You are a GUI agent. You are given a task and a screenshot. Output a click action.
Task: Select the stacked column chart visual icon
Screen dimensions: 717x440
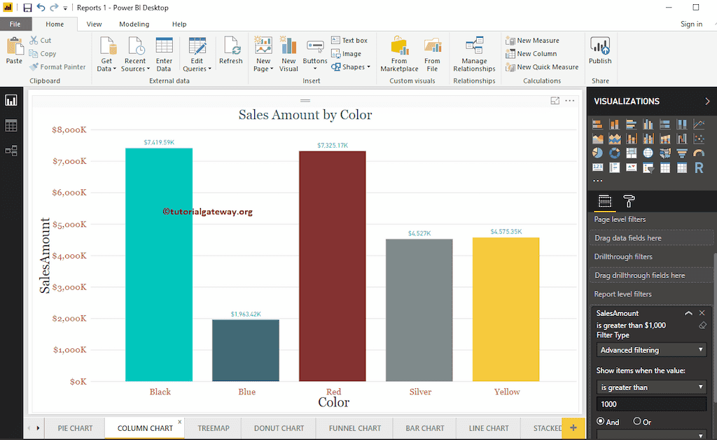click(614, 124)
